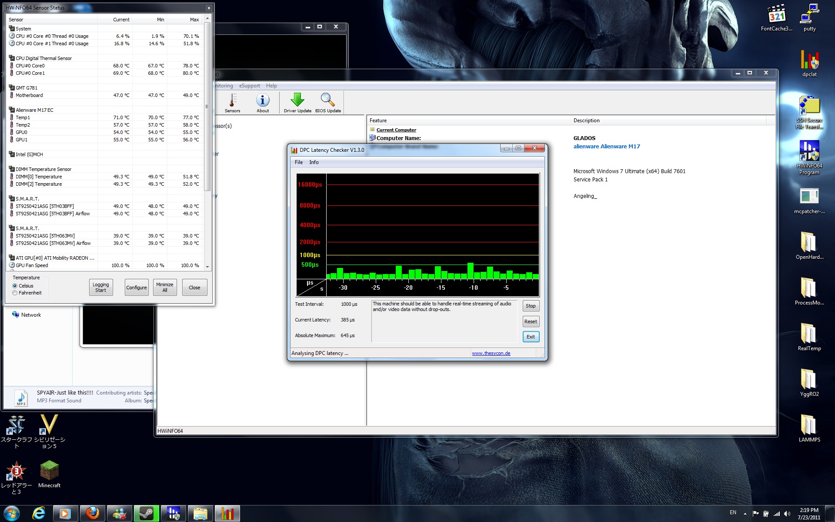Click the Current column header
This screenshot has height=522, width=835.
point(115,20)
